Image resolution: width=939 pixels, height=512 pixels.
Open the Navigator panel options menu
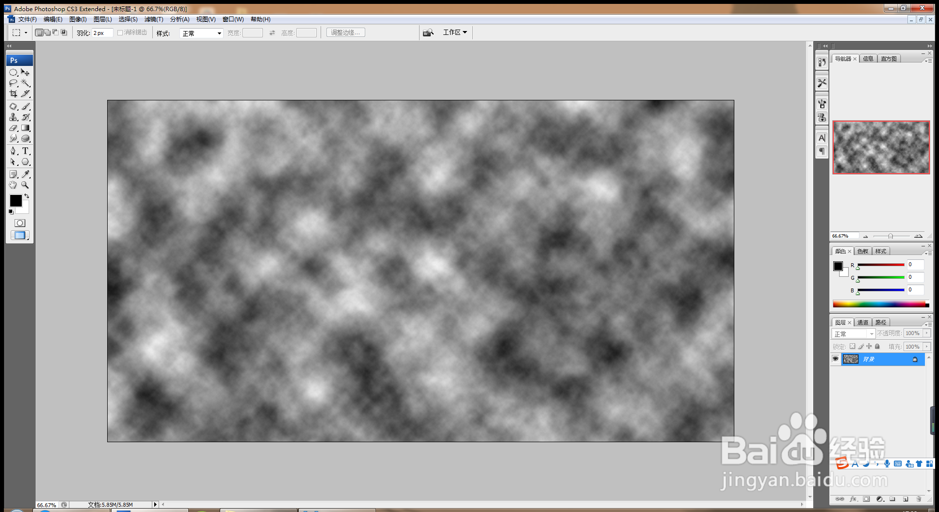928,61
